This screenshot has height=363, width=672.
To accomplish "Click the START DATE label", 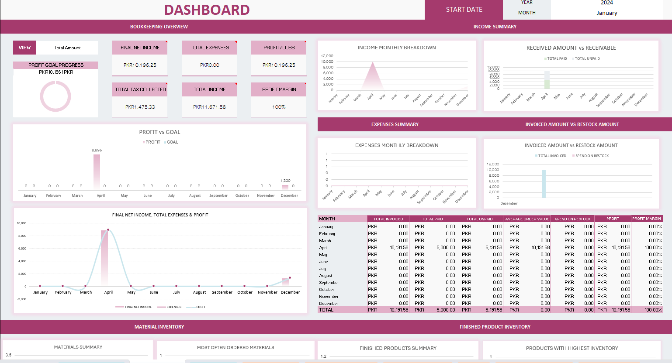I will point(464,10).
